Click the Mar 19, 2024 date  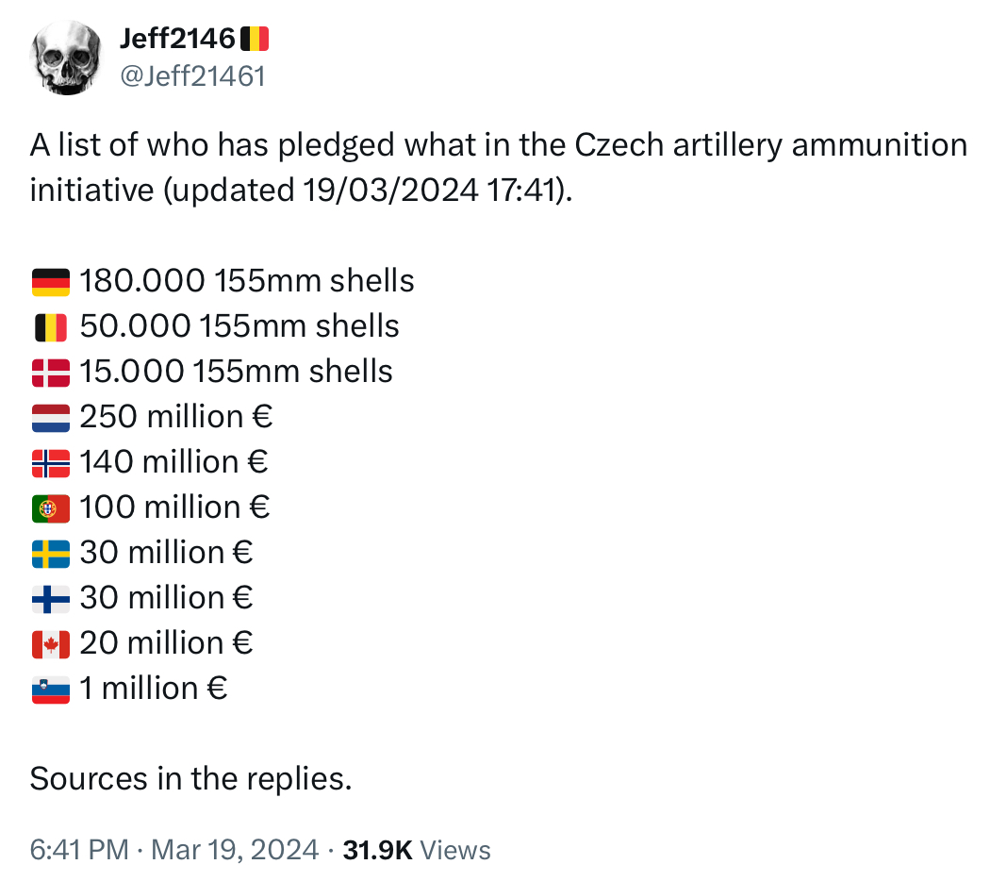235,850
